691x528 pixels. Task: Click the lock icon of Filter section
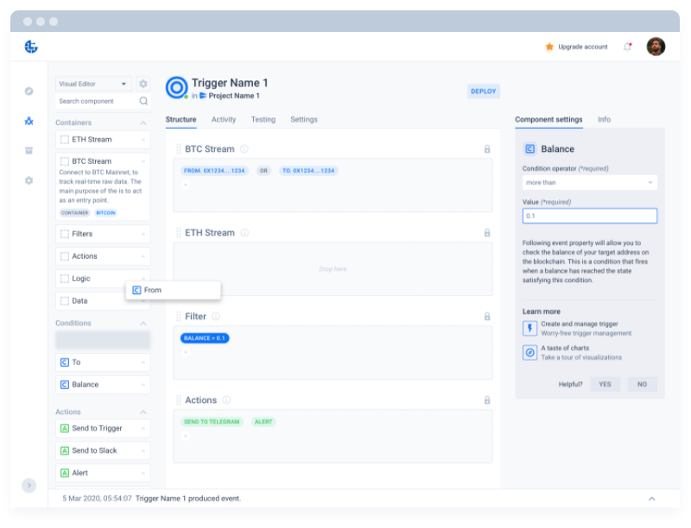point(487,317)
